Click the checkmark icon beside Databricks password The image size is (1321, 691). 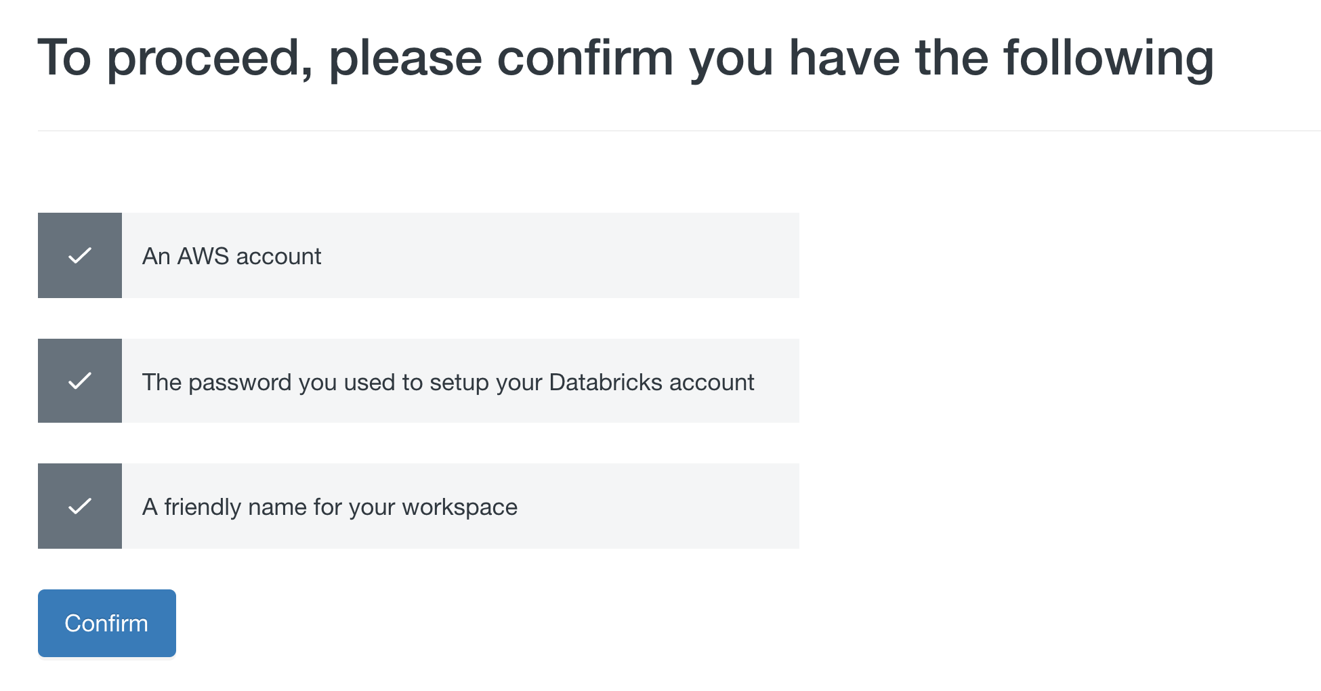pyautogui.click(x=80, y=381)
